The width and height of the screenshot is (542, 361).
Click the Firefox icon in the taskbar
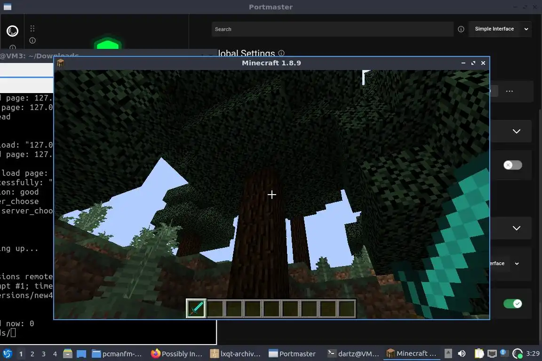(x=156, y=353)
